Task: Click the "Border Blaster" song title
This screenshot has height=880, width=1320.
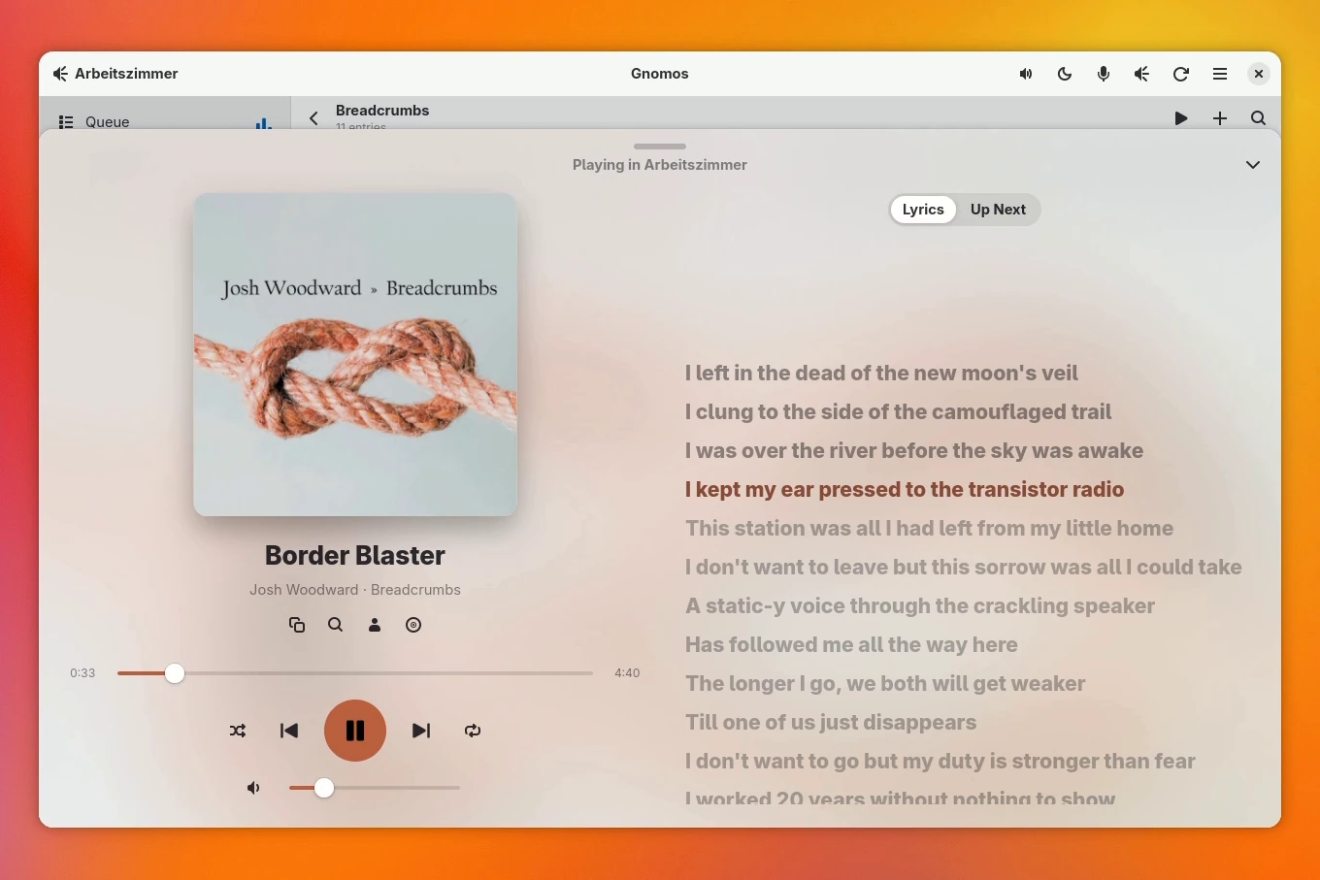Action: (355, 555)
